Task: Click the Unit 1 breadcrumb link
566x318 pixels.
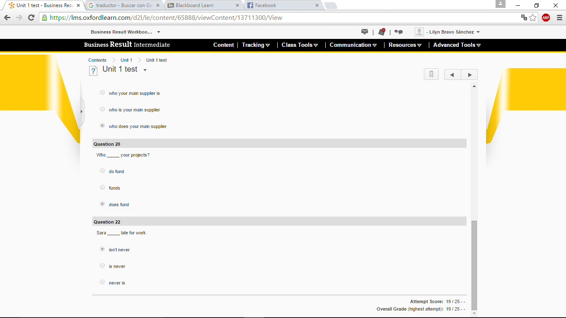Action: [x=126, y=60]
